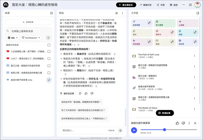The height and width of the screenshot is (140, 203).
Task: Edit the 資訊圖表 infographic settings
Action: coord(149,42)
